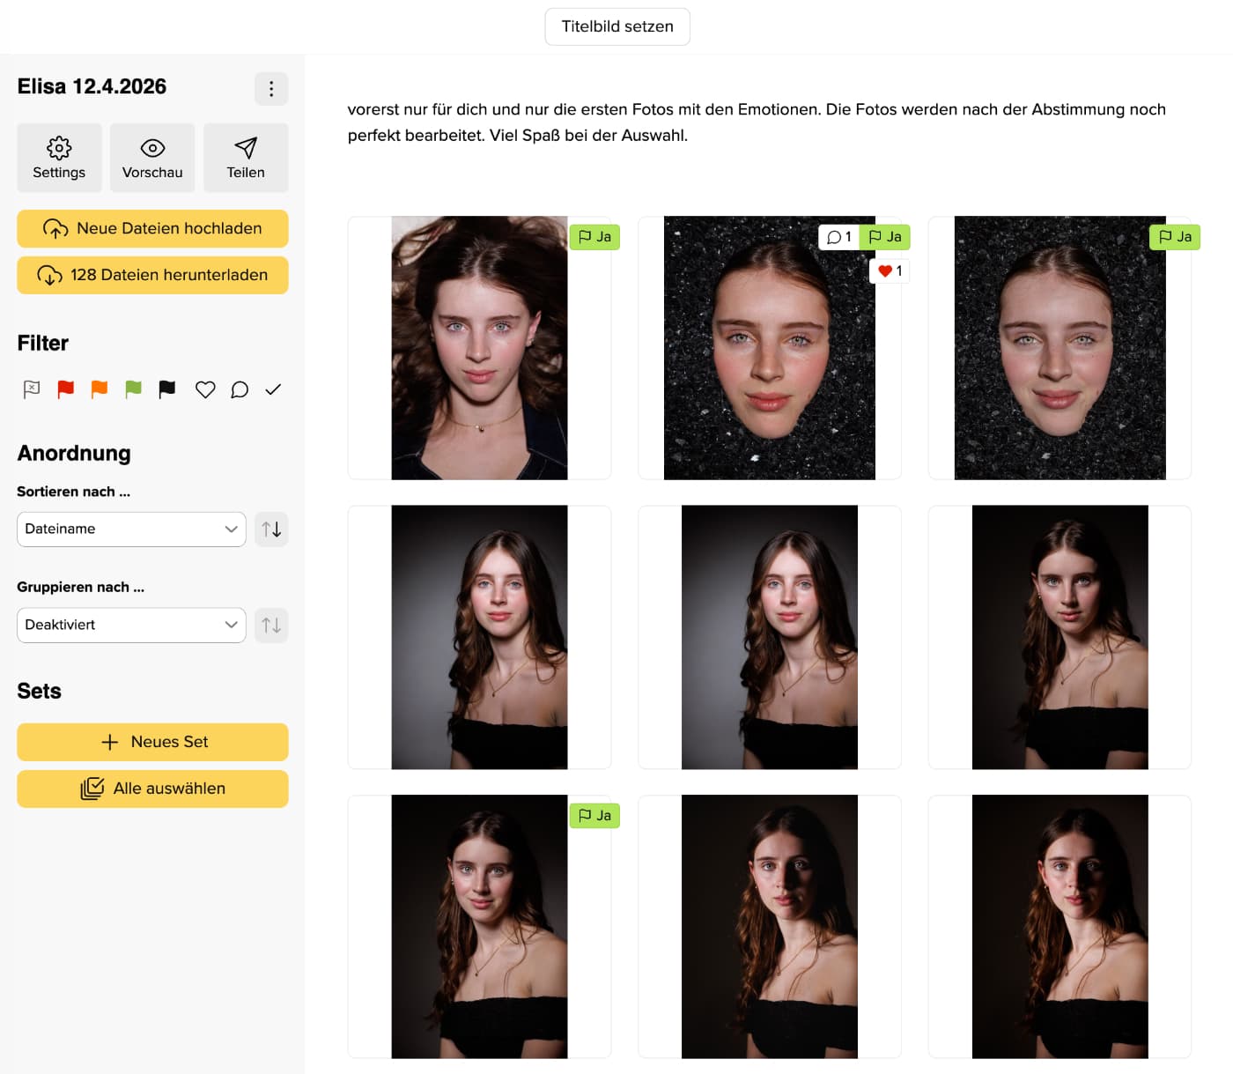Viewport: 1233px width, 1074px height.
Task: Open the three-dot menu beside Elisa 12.4.2026
Action: point(271,89)
